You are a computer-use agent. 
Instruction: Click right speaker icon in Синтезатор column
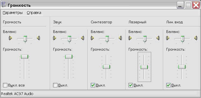coord(120,38)
